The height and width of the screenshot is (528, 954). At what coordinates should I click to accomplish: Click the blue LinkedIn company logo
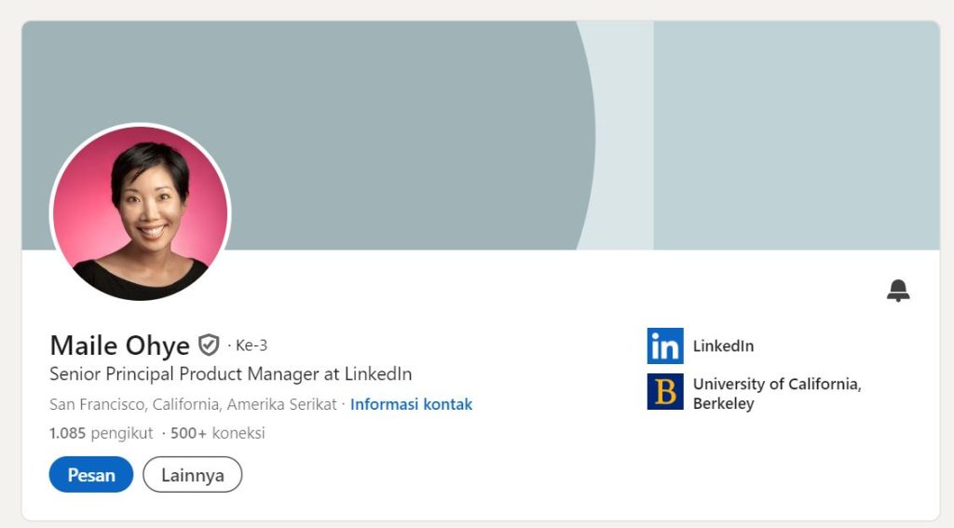coord(665,346)
